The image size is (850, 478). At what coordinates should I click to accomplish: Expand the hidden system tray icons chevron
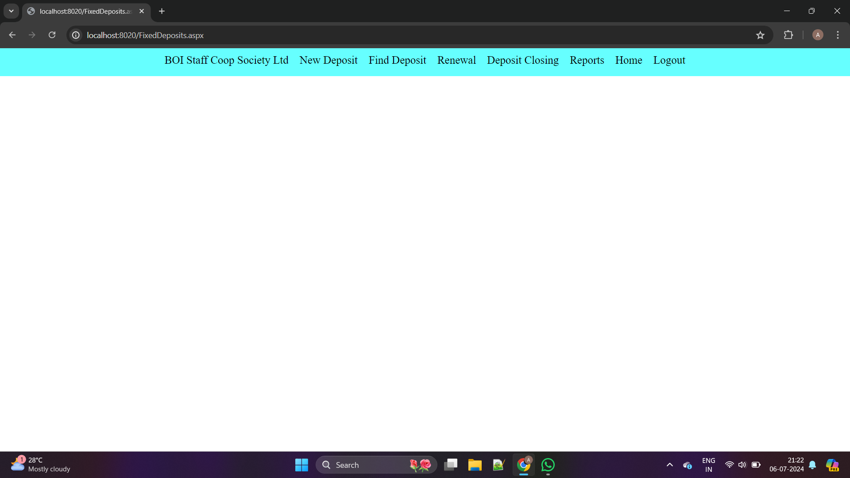pyautogui.click(x=669, y=465)
